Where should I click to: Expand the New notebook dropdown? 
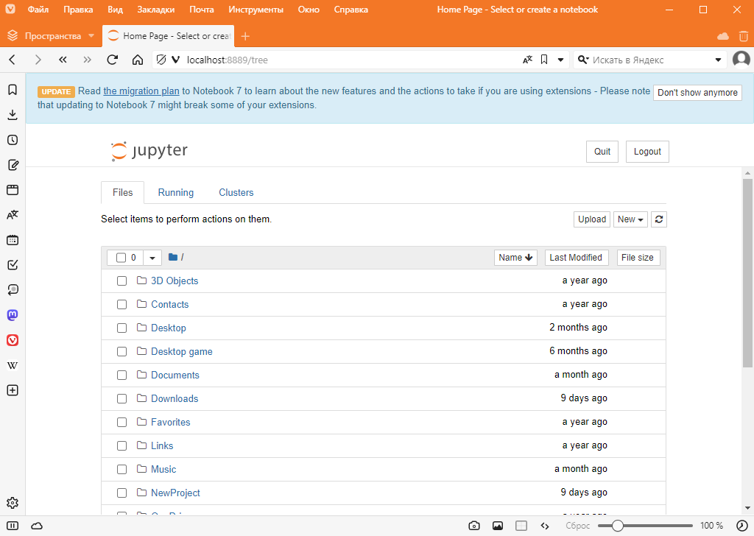[x=630, y=219]
